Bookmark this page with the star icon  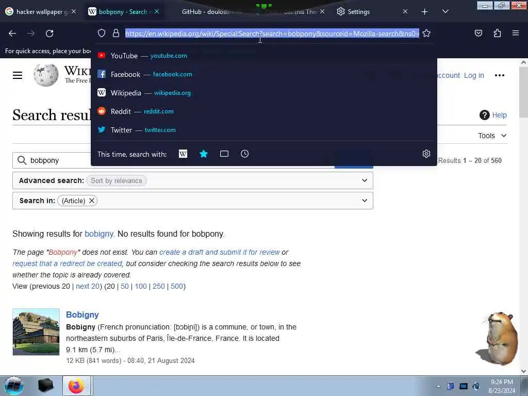[x=426, y=33]
